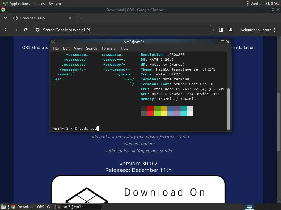Reload the OBS download page
Screen dimensions: 281x210
tap(26, 30)
